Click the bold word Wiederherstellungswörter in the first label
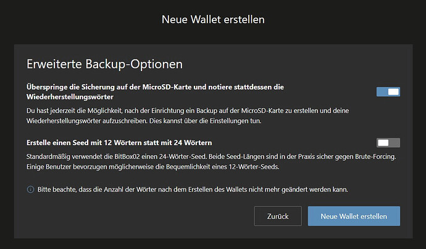The height and width of the screenshot is (249, 426). 70,97
